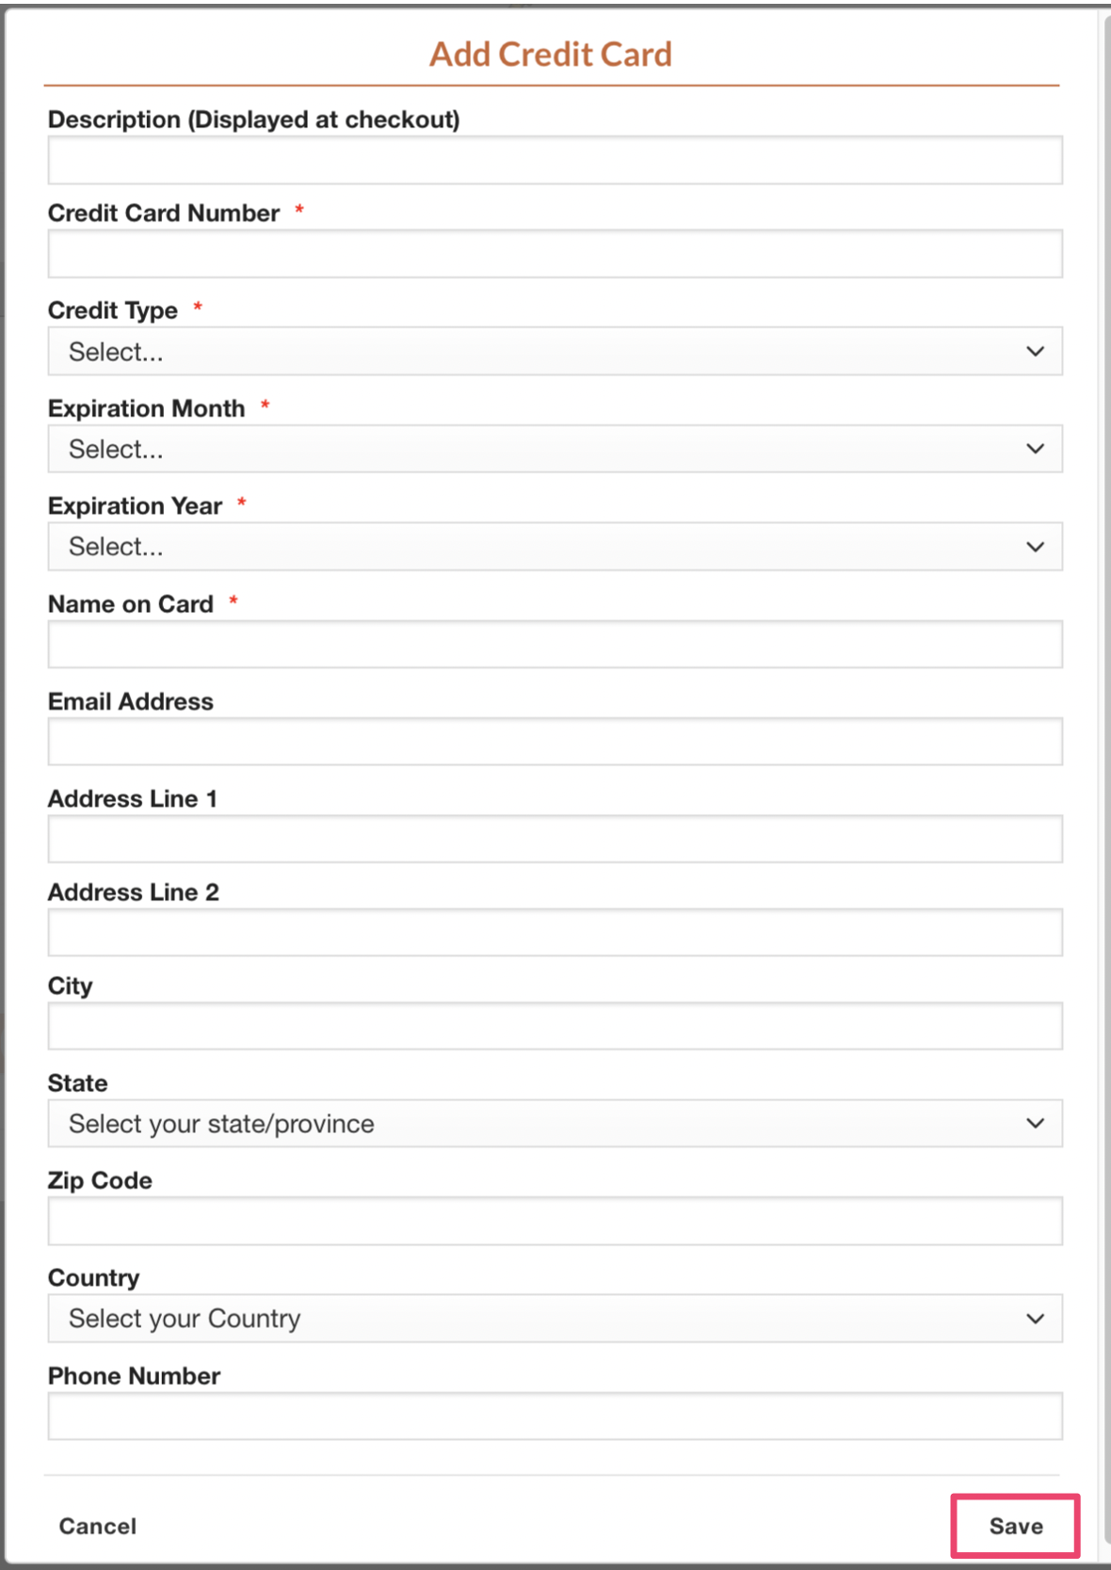Click the Name on Card field
This screenshot has width=1111, height=1570.
tap(555, 644)
